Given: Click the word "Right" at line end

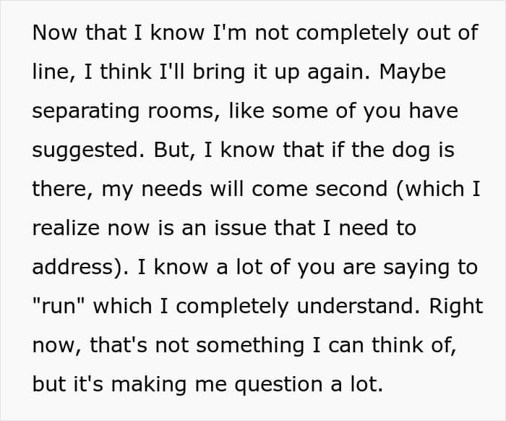Looking at the screenshot, I should 455,307.
